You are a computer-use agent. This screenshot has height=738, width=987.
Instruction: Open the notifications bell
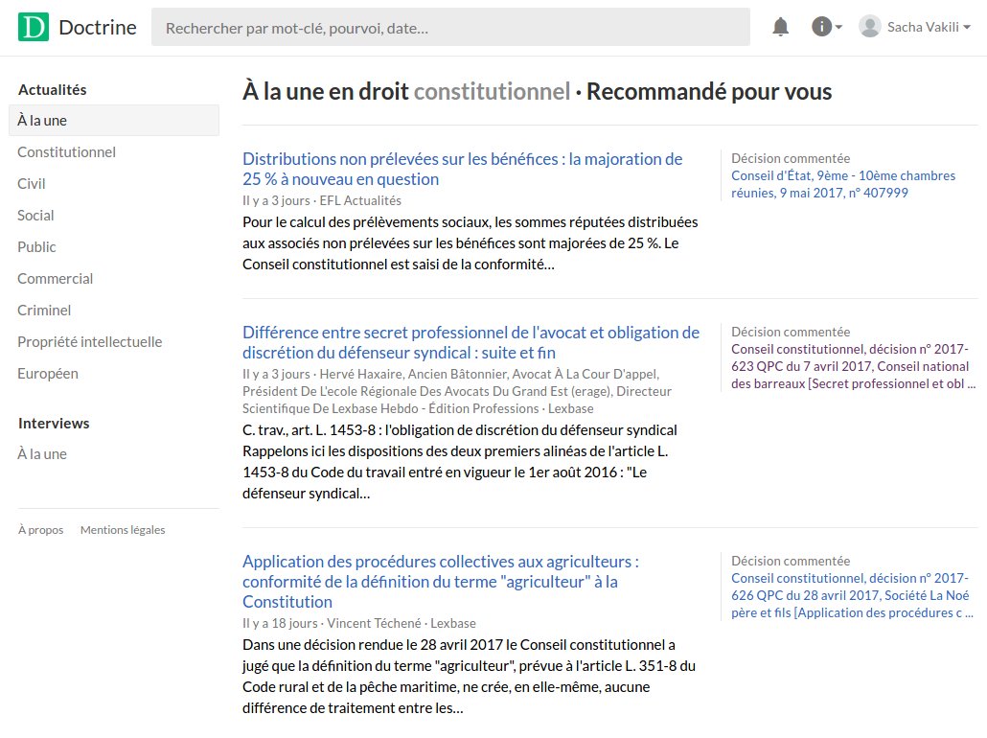[781, 27]
